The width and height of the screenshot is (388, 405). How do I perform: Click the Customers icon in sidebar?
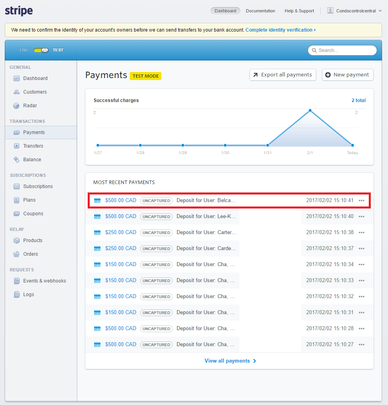coord(16,92)
